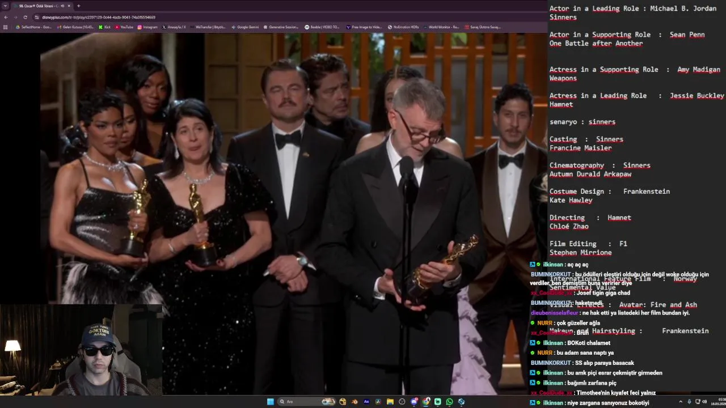Open DaVinci Resolve from the taskbar
The height and width of the screenshot is (408, 726).
click(378, 402)
